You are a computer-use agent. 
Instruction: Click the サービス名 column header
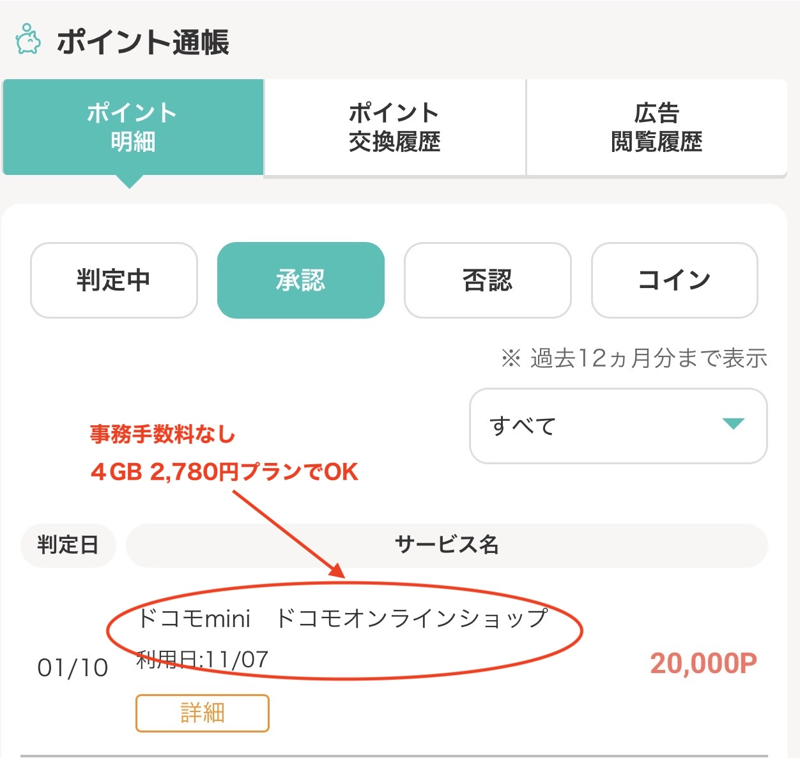pyautogui.click(x=447, y=545)
